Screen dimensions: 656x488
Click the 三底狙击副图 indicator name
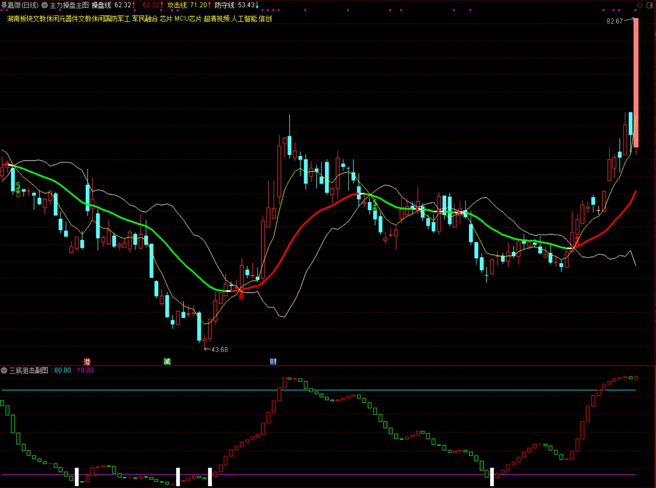(x=29, y=370)
